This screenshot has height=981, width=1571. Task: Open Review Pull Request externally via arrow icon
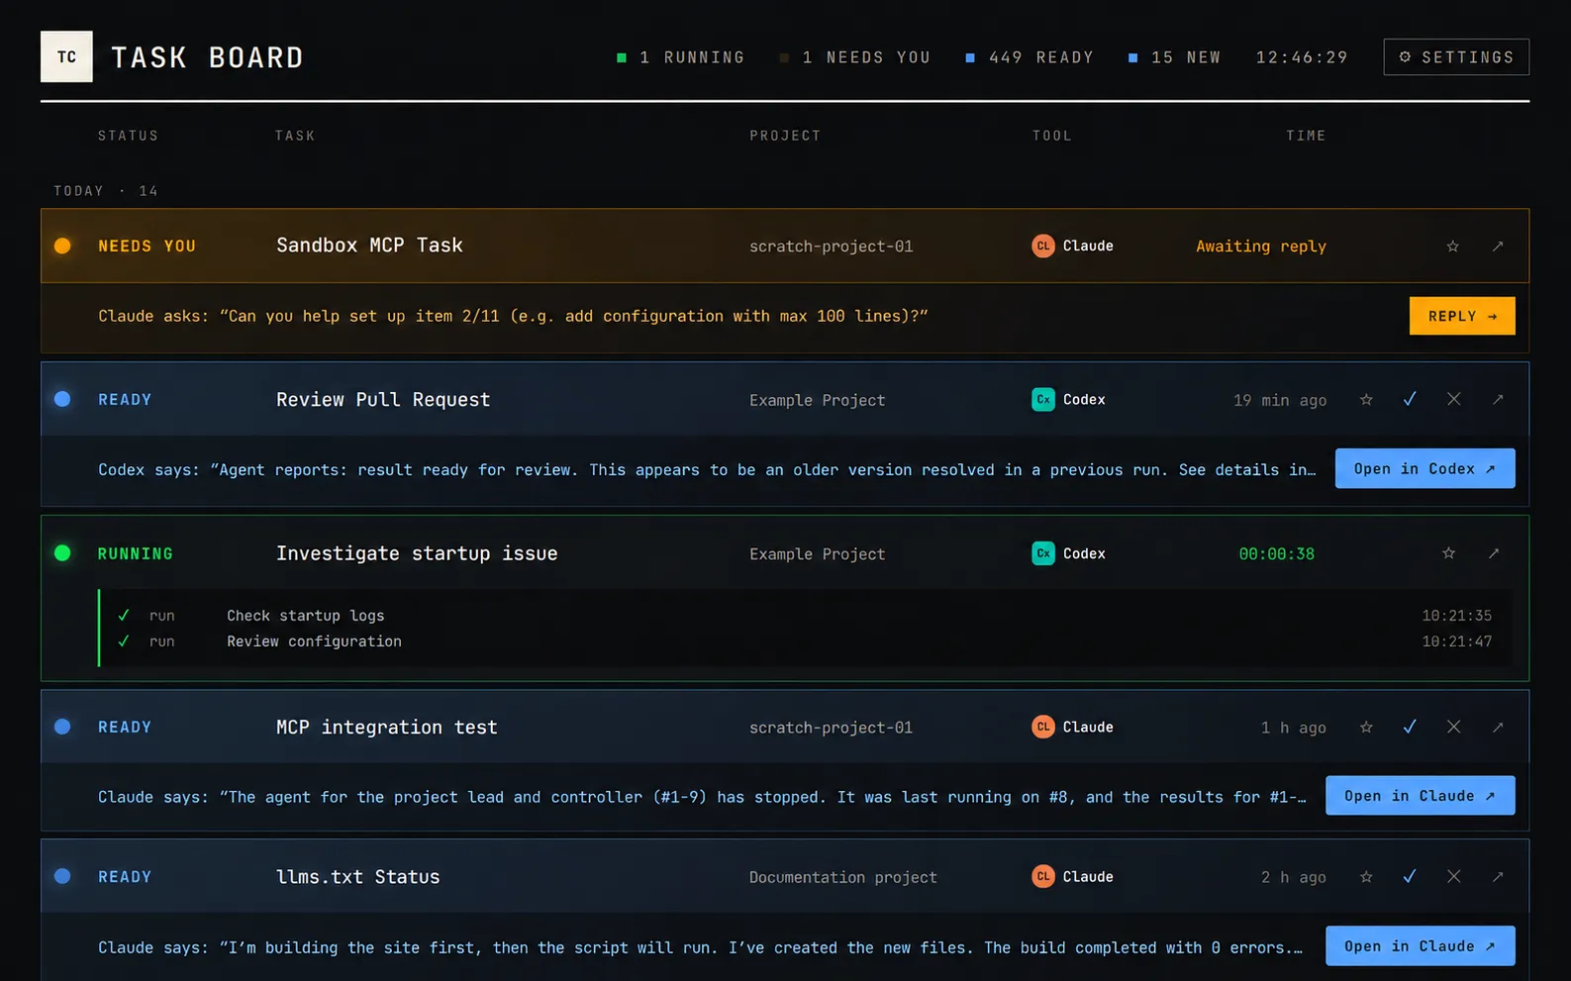coord(1498,400)
